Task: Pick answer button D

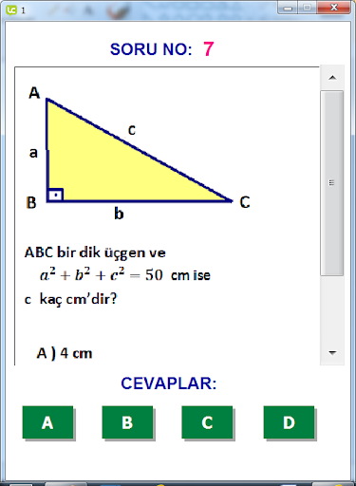Action: click(289, 422)
